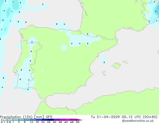
Task: Pick the dark navy swatch between 25 and 30
Action: pyautogui.click(x=51, y=120)
